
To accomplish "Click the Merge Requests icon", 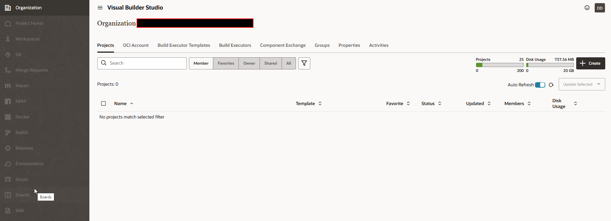I will 8,70.
